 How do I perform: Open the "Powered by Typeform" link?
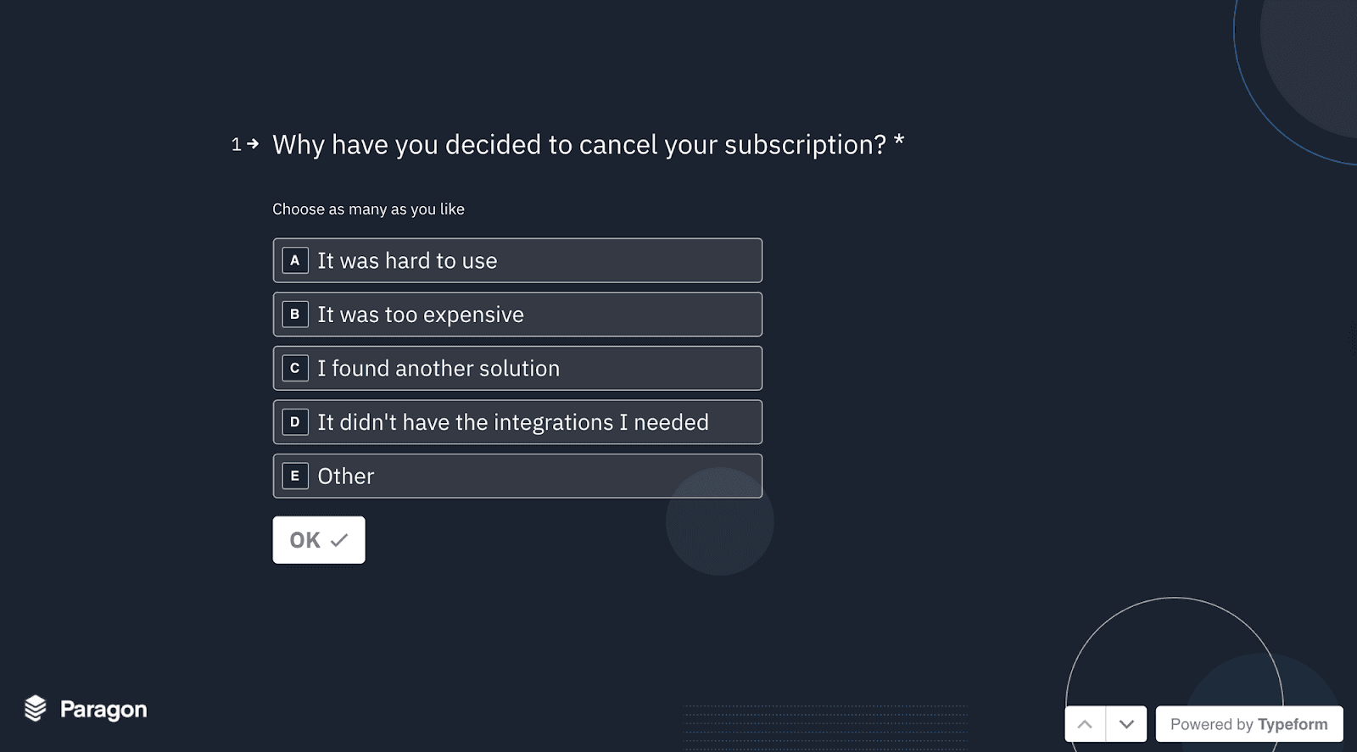coord(1248,724)
